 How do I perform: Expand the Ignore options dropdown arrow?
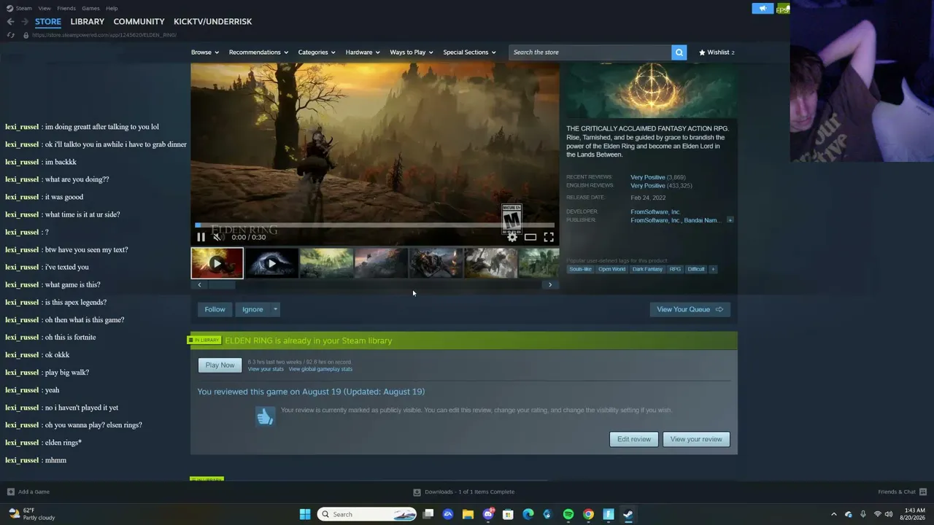[275, 309]
